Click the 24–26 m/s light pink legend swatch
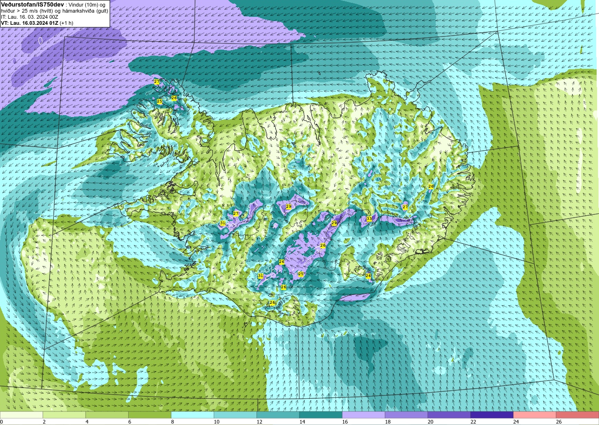The height and width of the screenshot is (425, 599). 535,415
